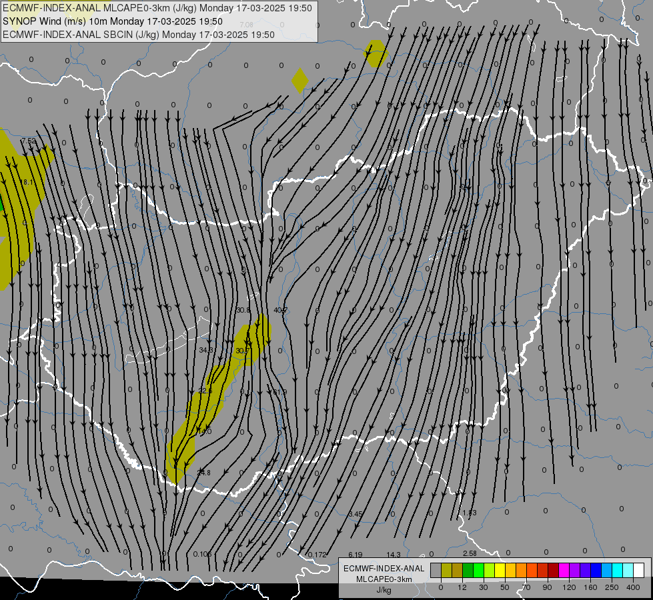Click the map value 0.106

tap(202, 554)
